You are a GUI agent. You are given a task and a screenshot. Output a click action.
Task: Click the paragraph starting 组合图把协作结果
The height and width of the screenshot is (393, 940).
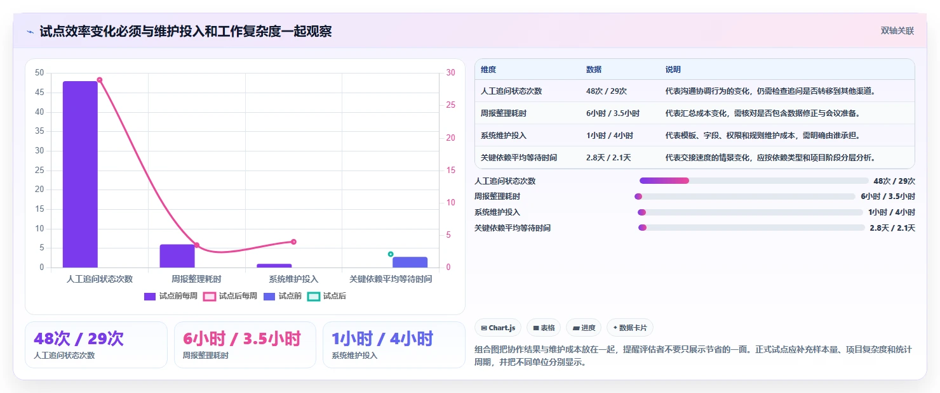[x=694, y=356]
